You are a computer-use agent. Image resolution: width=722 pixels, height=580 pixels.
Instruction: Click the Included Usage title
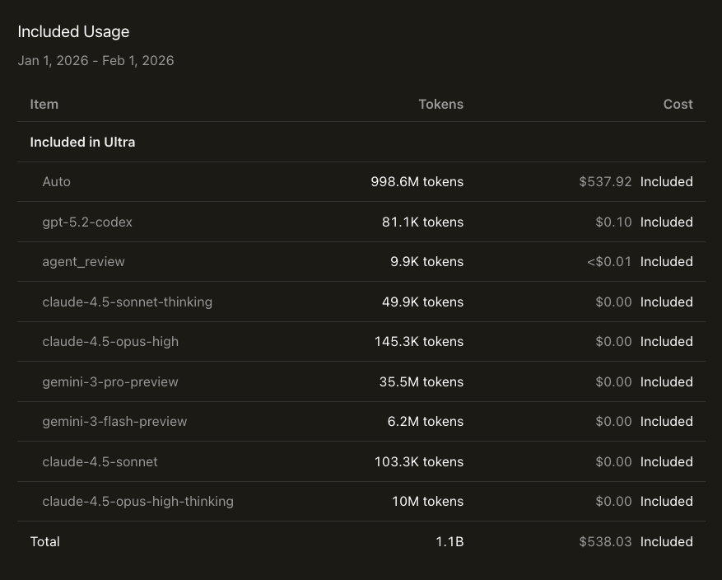[73, 31]
